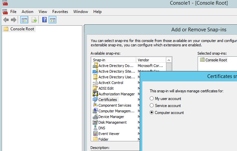Click the Back arrow toolbar icon

coord(6,20)
